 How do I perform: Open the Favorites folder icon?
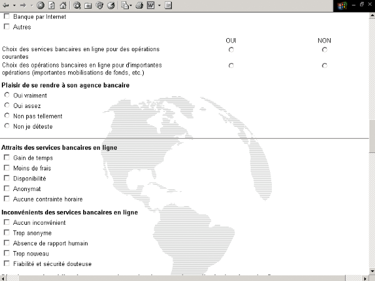(88, 6)
